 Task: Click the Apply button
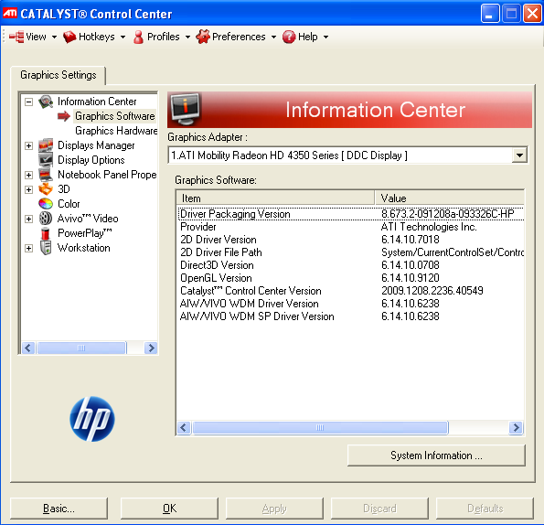coord(274,509)
